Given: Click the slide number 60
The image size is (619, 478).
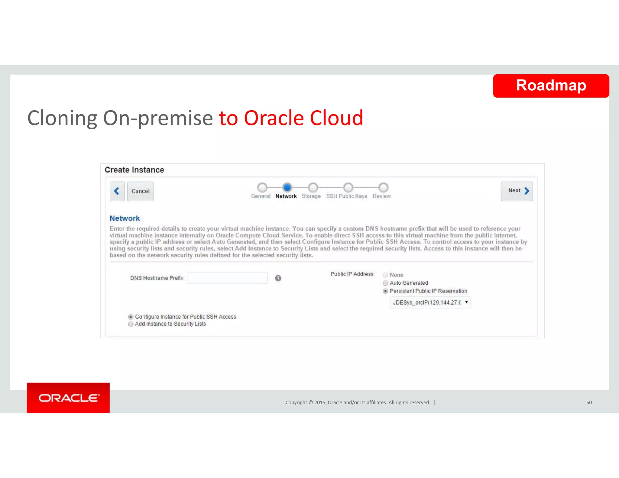Looking at the screenshot, I should point(589,402).
